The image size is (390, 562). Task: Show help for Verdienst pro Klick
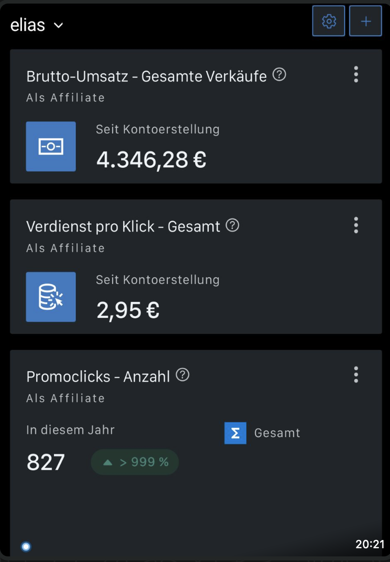point(232,225)
